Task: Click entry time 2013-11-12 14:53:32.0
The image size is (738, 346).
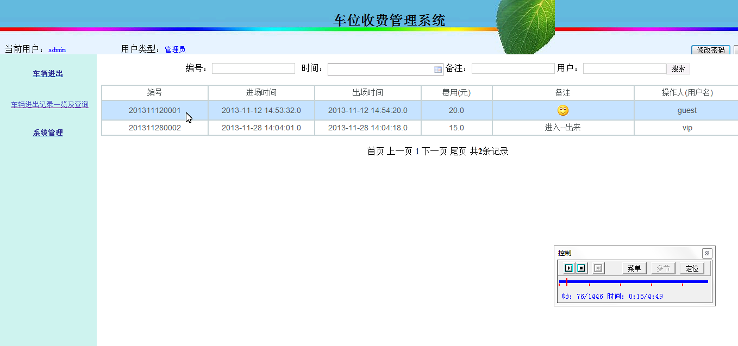Action: (261, 110)
